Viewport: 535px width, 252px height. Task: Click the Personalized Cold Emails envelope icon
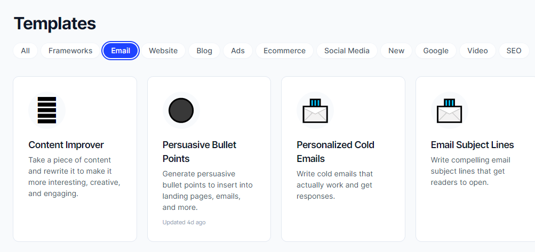(315, 111)
